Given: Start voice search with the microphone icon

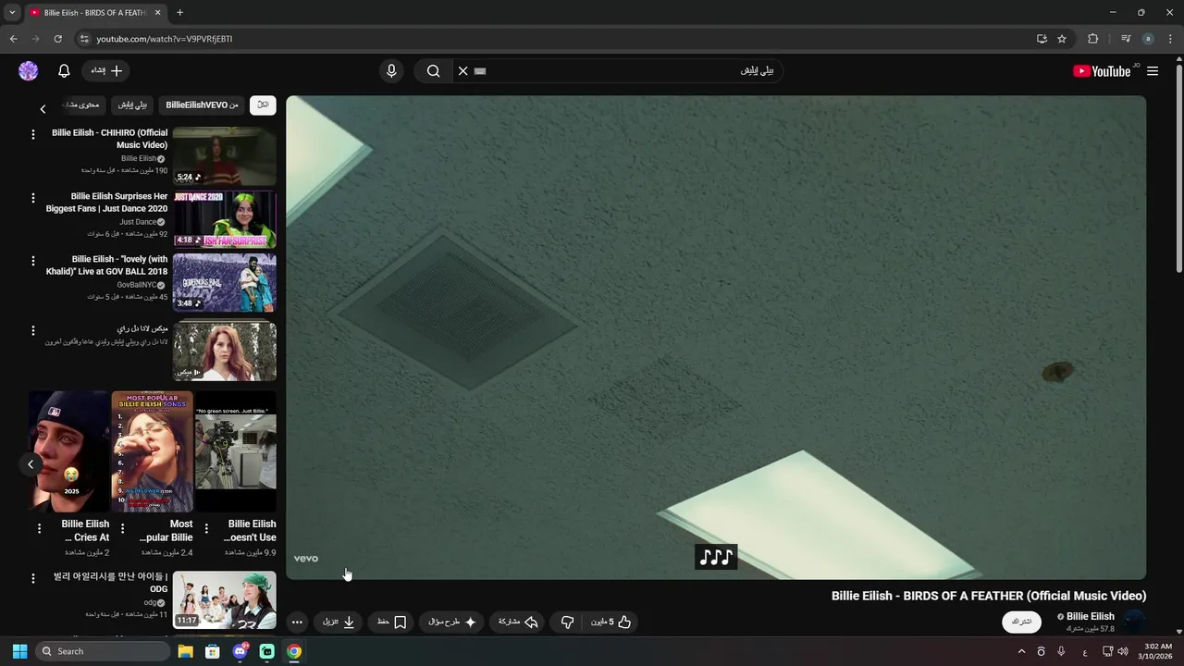Looking at the screenshot, I should tap(391, 71).
